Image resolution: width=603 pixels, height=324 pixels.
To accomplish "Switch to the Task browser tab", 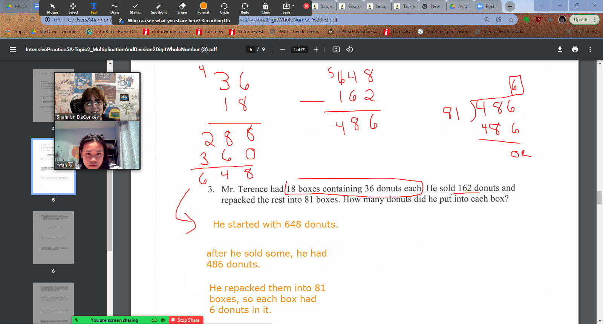I will [405, 6].
